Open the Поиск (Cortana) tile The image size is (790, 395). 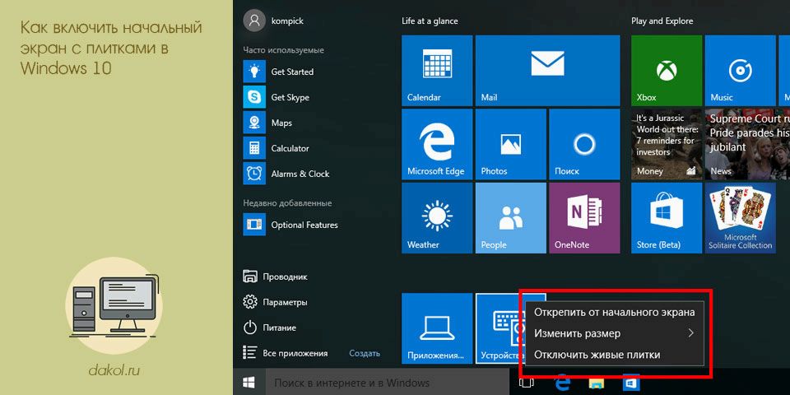(584, 144)
